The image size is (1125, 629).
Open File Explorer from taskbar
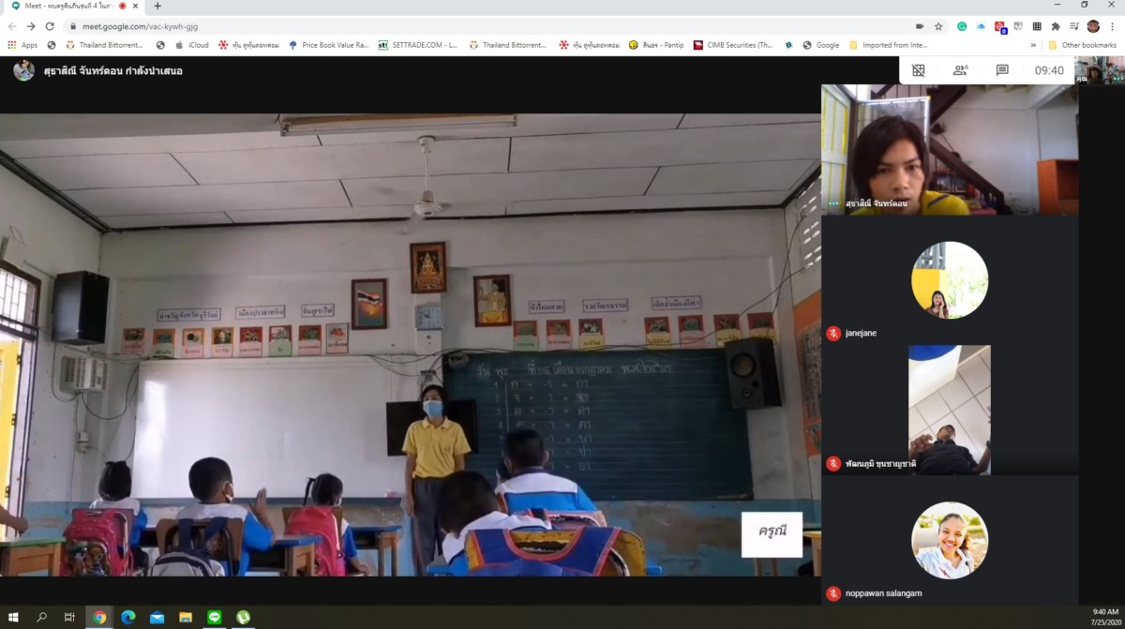pos(186,617)
